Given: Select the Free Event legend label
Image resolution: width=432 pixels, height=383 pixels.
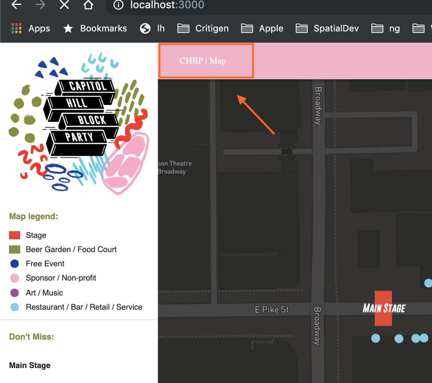Looking at the screenshot, I should pyautogui.click(x=45, y=264).
